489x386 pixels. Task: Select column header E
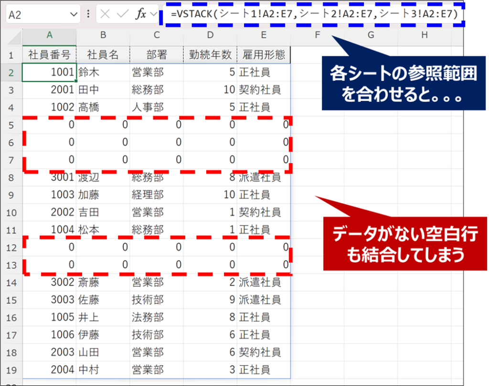(x=263, y=36)
